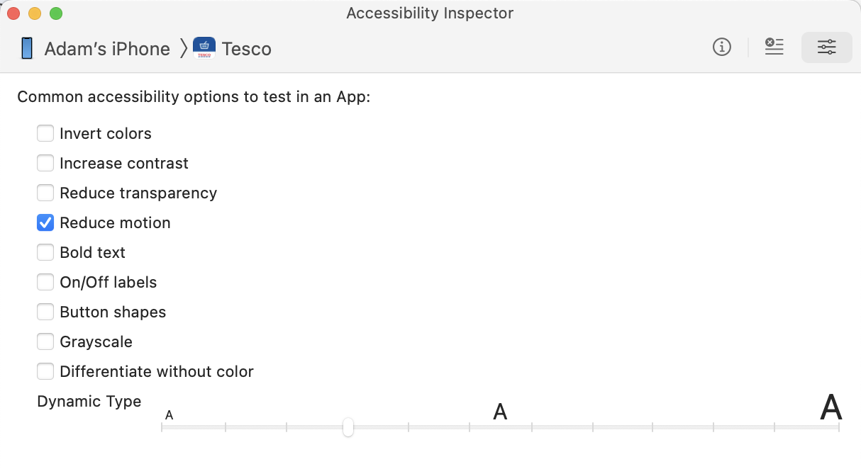Click the Tesco app icon
Screen dimensions: 861x469
pos(203,48)
